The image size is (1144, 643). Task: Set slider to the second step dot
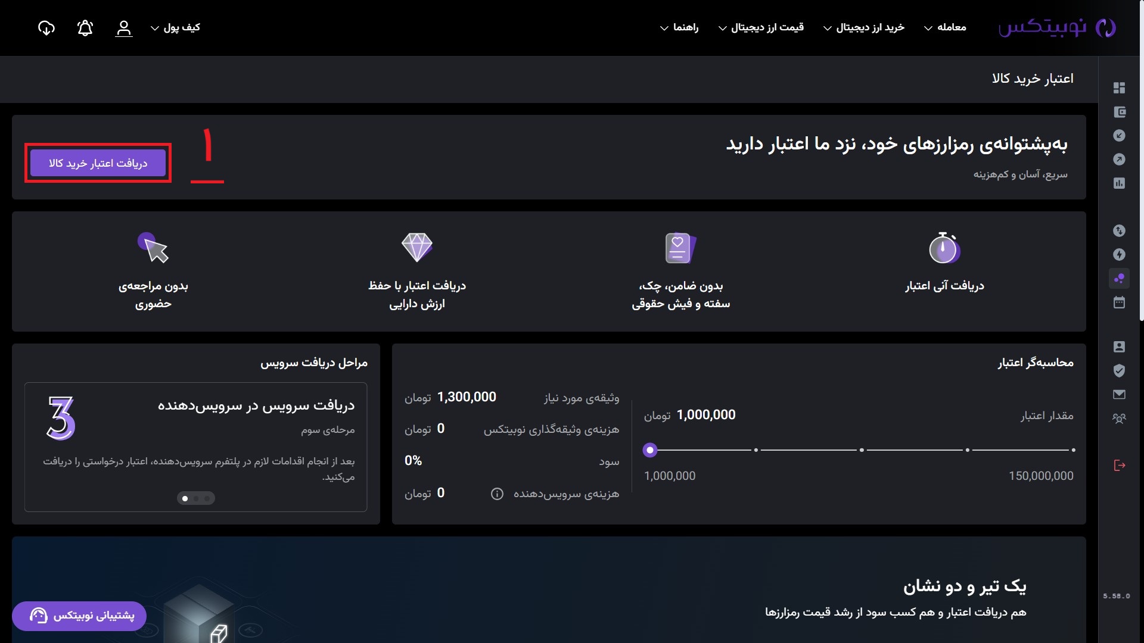click(756, 450)
